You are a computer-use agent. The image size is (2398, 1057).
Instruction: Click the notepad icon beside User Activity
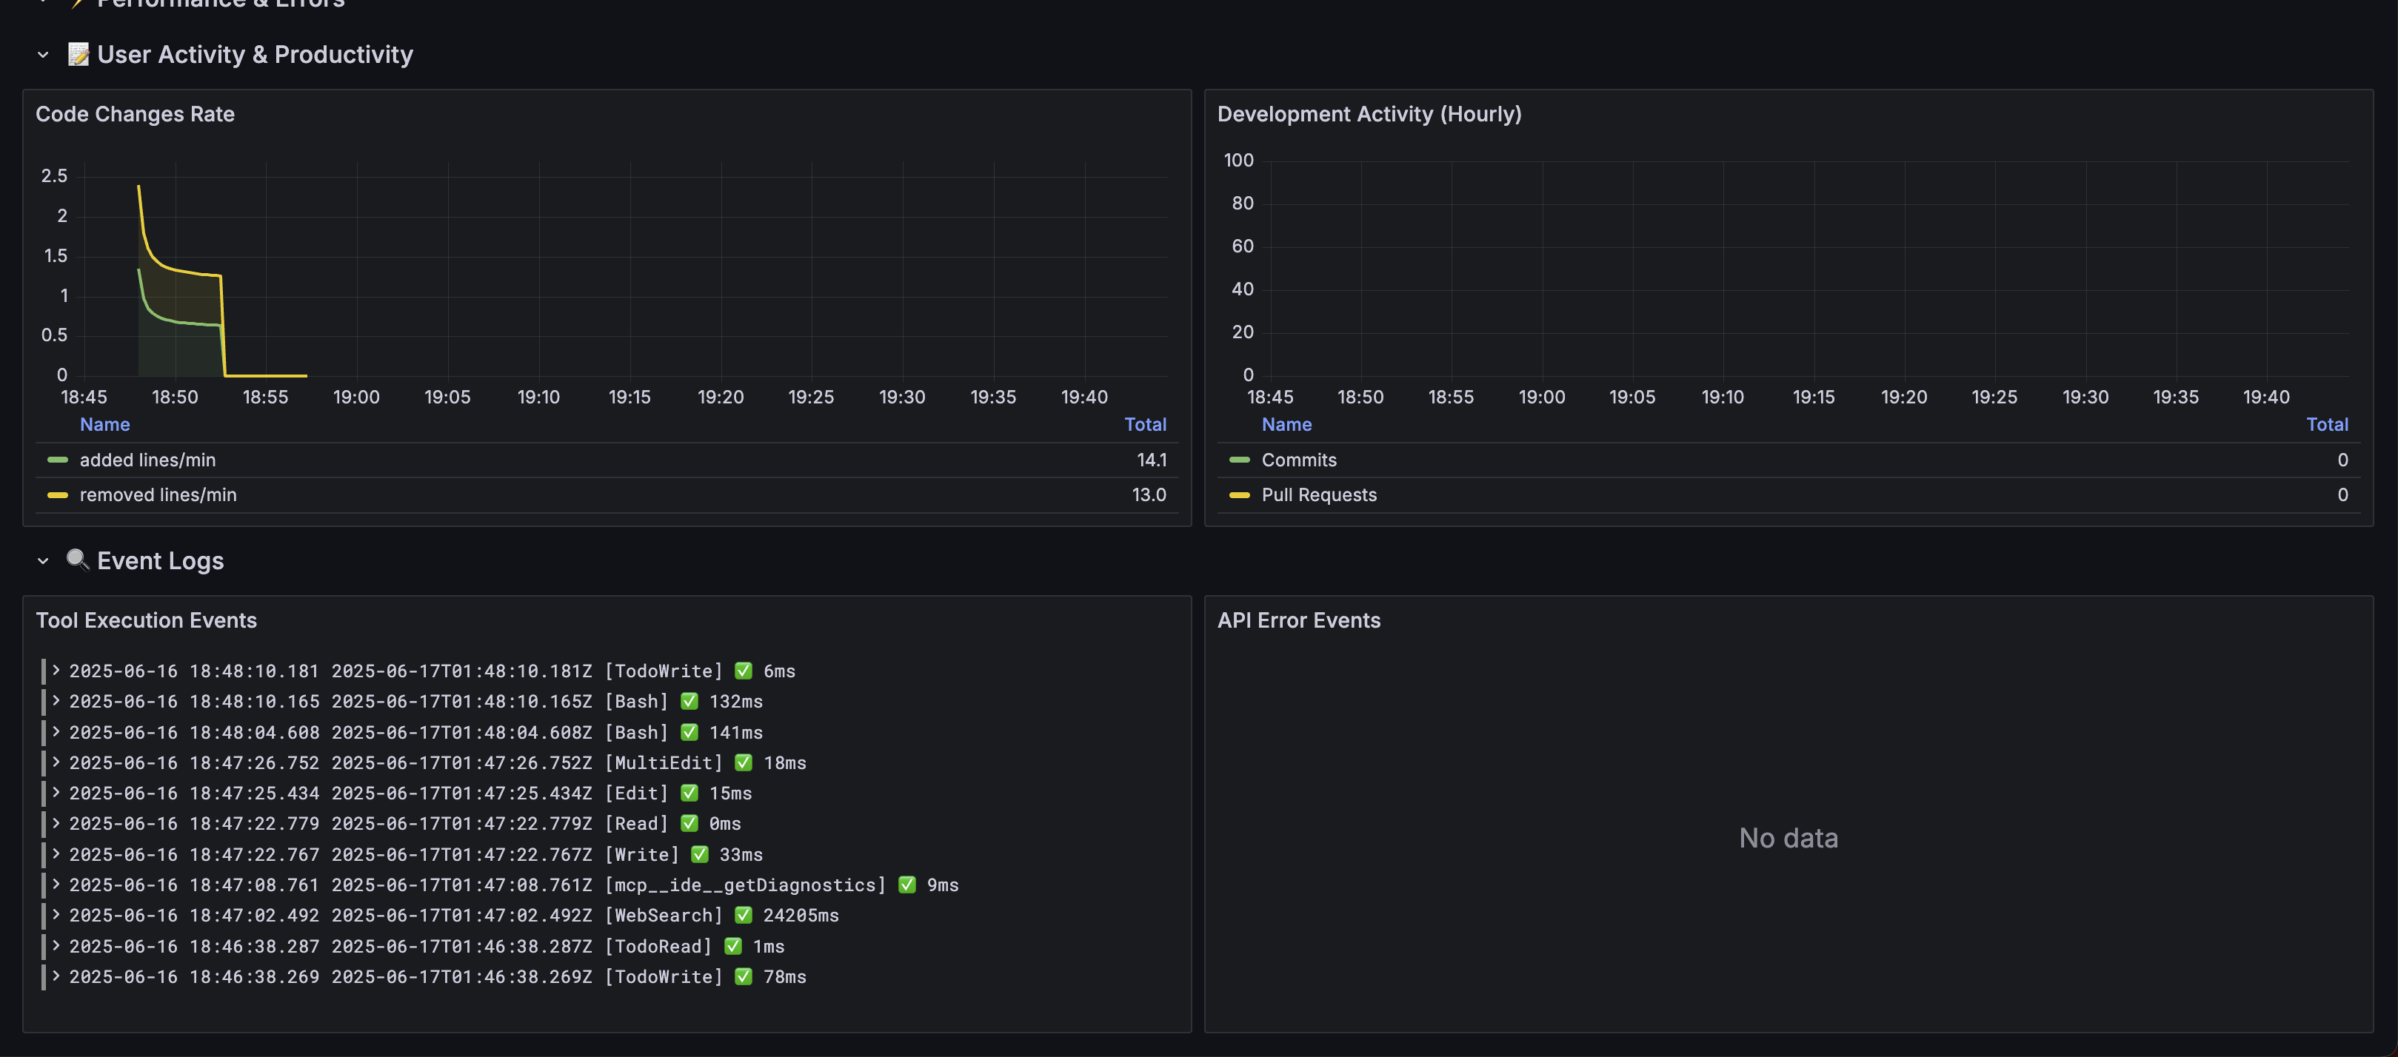coord(79,54)
